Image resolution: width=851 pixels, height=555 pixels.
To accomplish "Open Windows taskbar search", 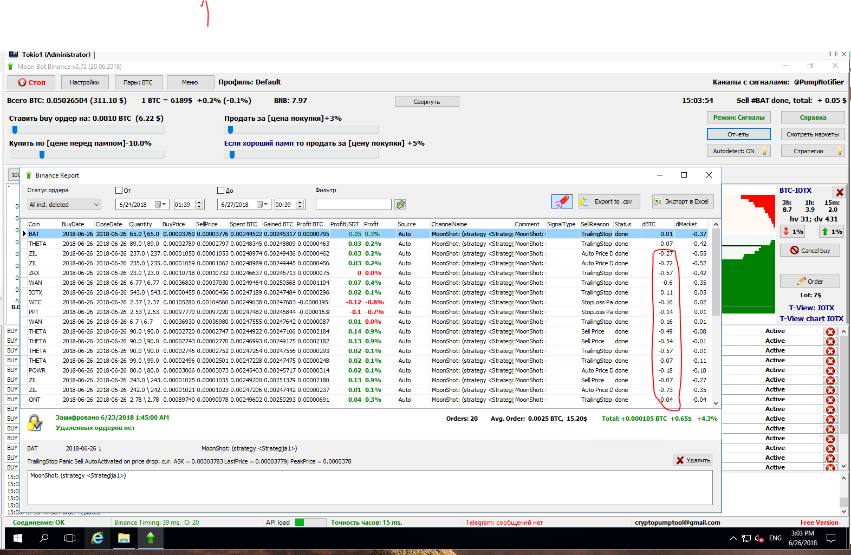I will click(x=44, y=538).
